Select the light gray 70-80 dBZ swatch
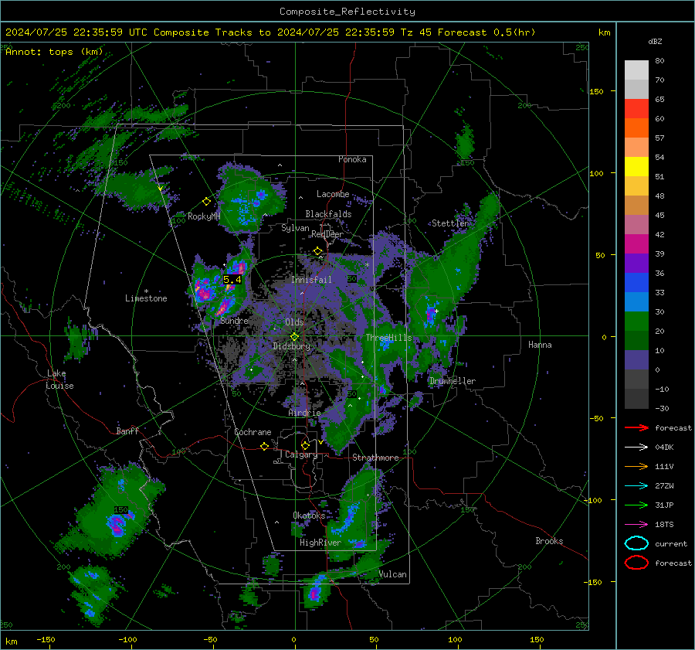 pos(636,70)
